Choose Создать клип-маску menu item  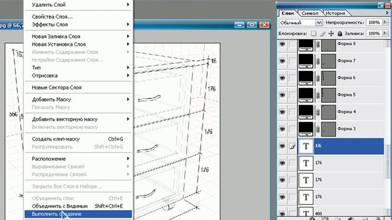click(x=78, y=139)
